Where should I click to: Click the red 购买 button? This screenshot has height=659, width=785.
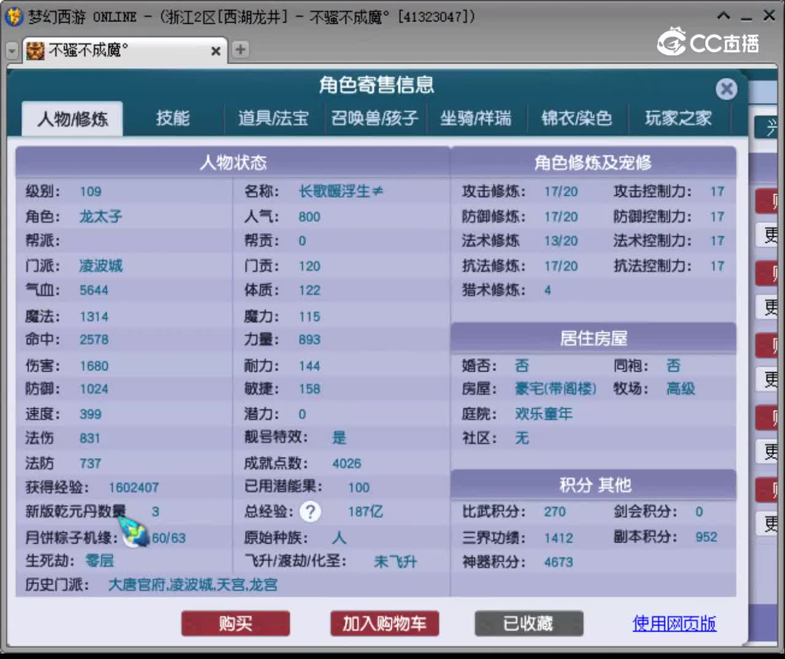pyautogui.click(x=235, y=623)
